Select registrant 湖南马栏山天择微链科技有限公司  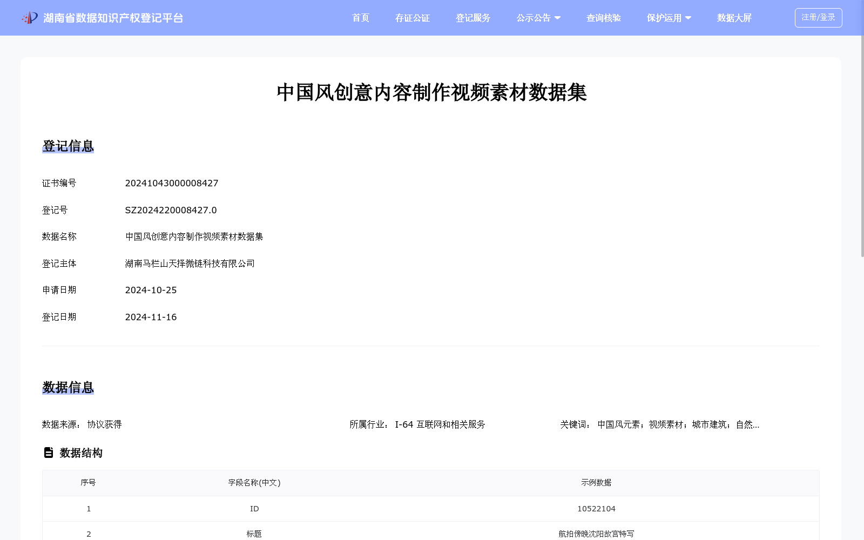pos(190,264)
